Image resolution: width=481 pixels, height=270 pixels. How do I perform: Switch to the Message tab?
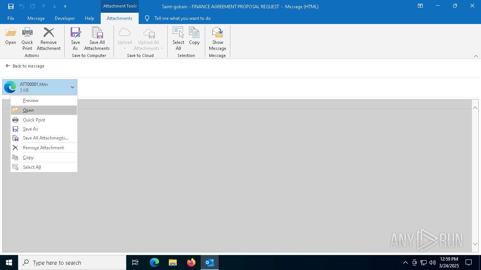click(36, 18)
